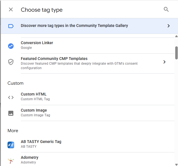
Task: Click the scrollbar down arrow
Action: (x=176, y=165)
